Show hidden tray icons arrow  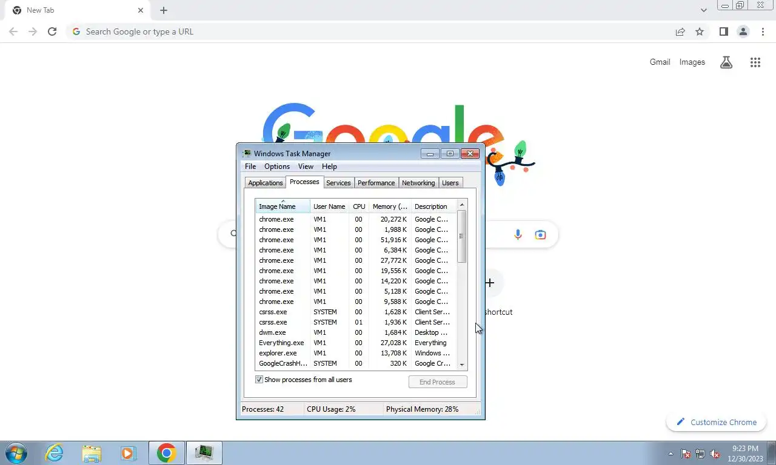pyautogui.click(x=671, y=453)
